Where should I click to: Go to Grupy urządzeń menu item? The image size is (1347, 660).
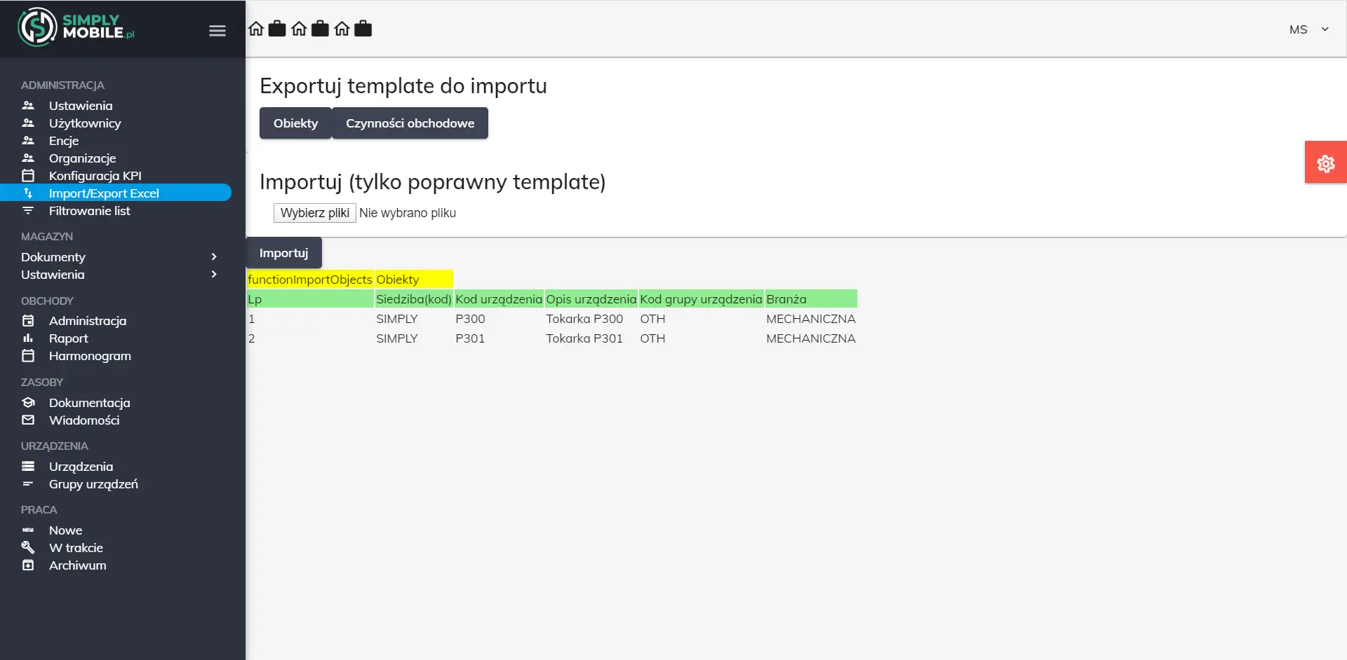coord(93,484)
